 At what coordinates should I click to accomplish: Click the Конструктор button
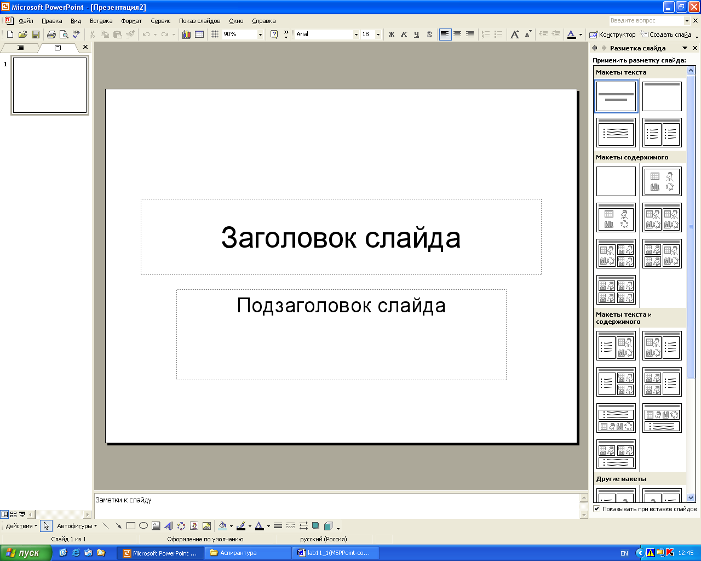[x=612, y=35]
